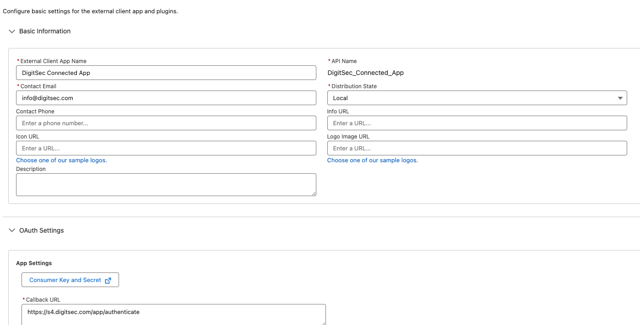Click the OAuth Settings heading text
640x325 pixels.
point(42,230)
